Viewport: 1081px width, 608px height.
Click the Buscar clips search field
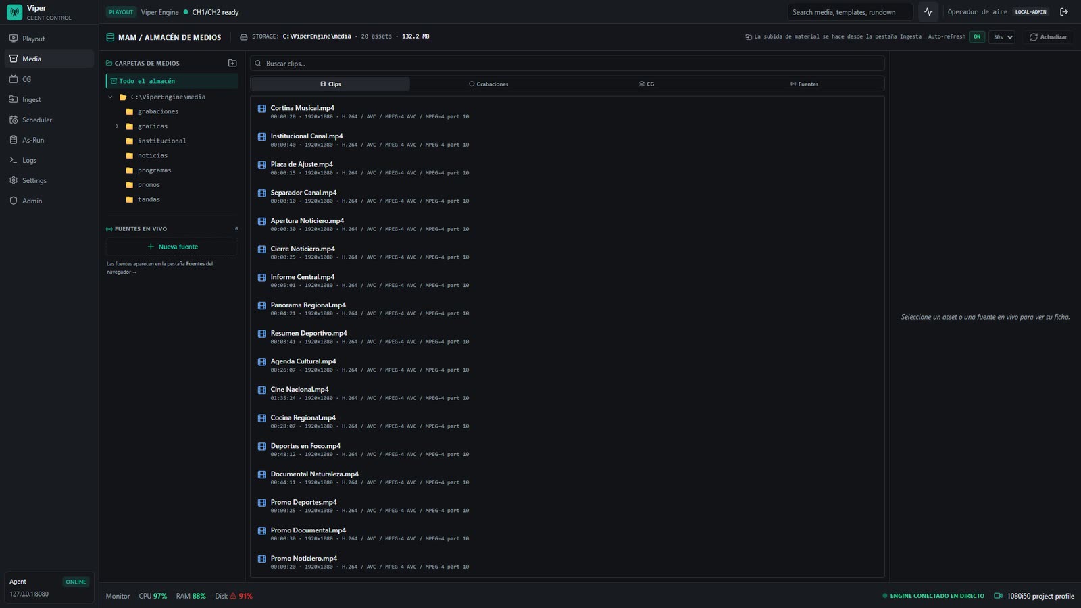[x=568, y=64]
